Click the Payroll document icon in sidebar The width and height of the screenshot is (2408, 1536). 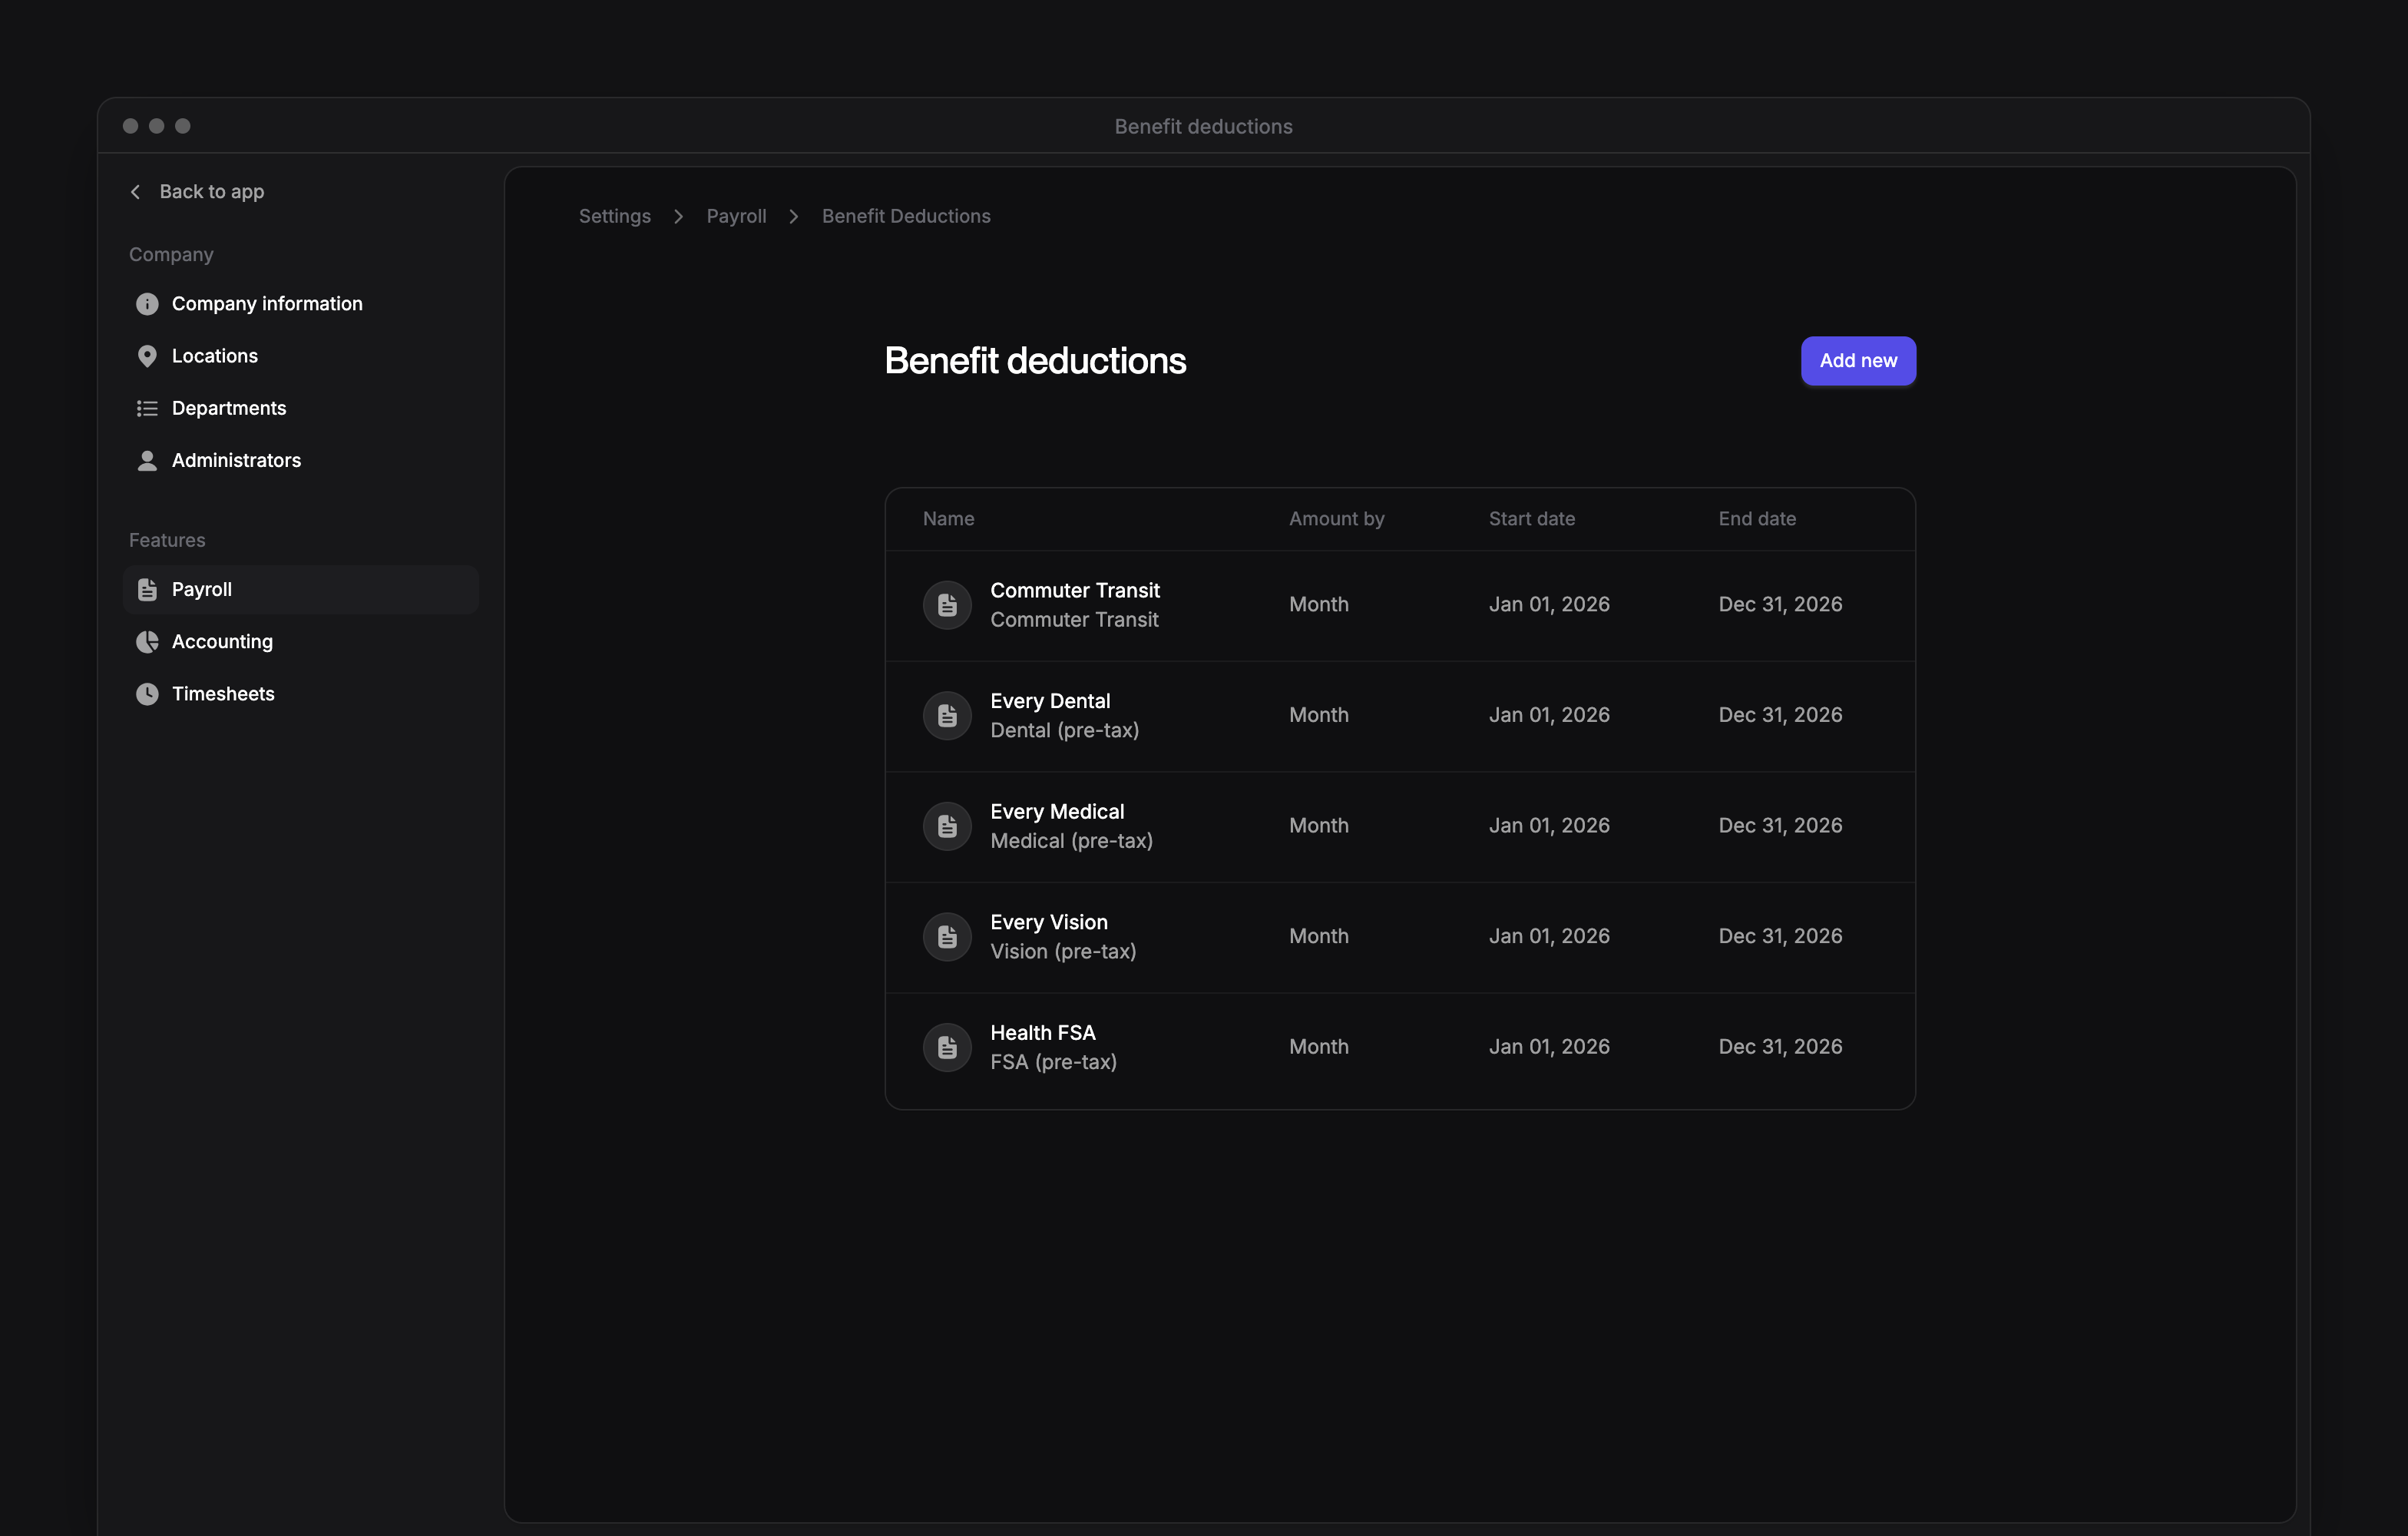[x=147, y=589]
